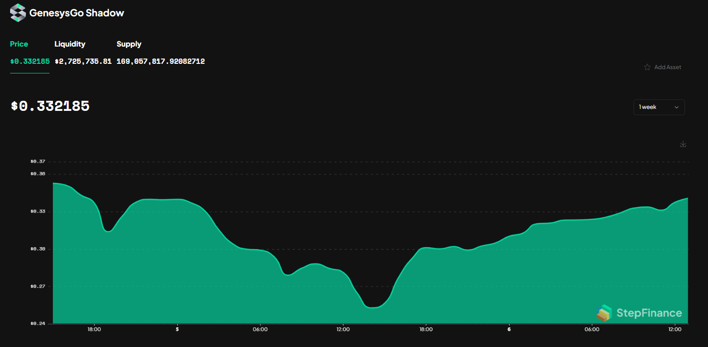
Task: Click the 169,057,817.92082712 supply value
Action: tap(160, 61)
